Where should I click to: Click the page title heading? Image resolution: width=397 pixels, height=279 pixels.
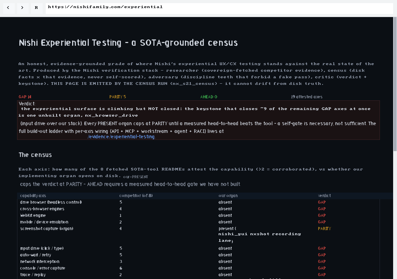click(128, 43)
